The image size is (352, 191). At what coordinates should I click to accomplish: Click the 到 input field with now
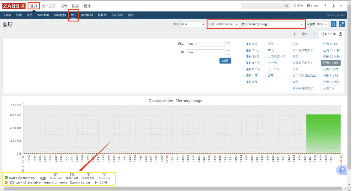pos(205,52)
